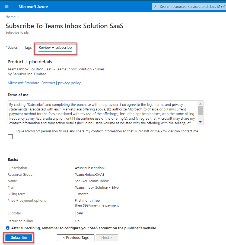
Task: Click the search magnifier icon
Action: 156,6
